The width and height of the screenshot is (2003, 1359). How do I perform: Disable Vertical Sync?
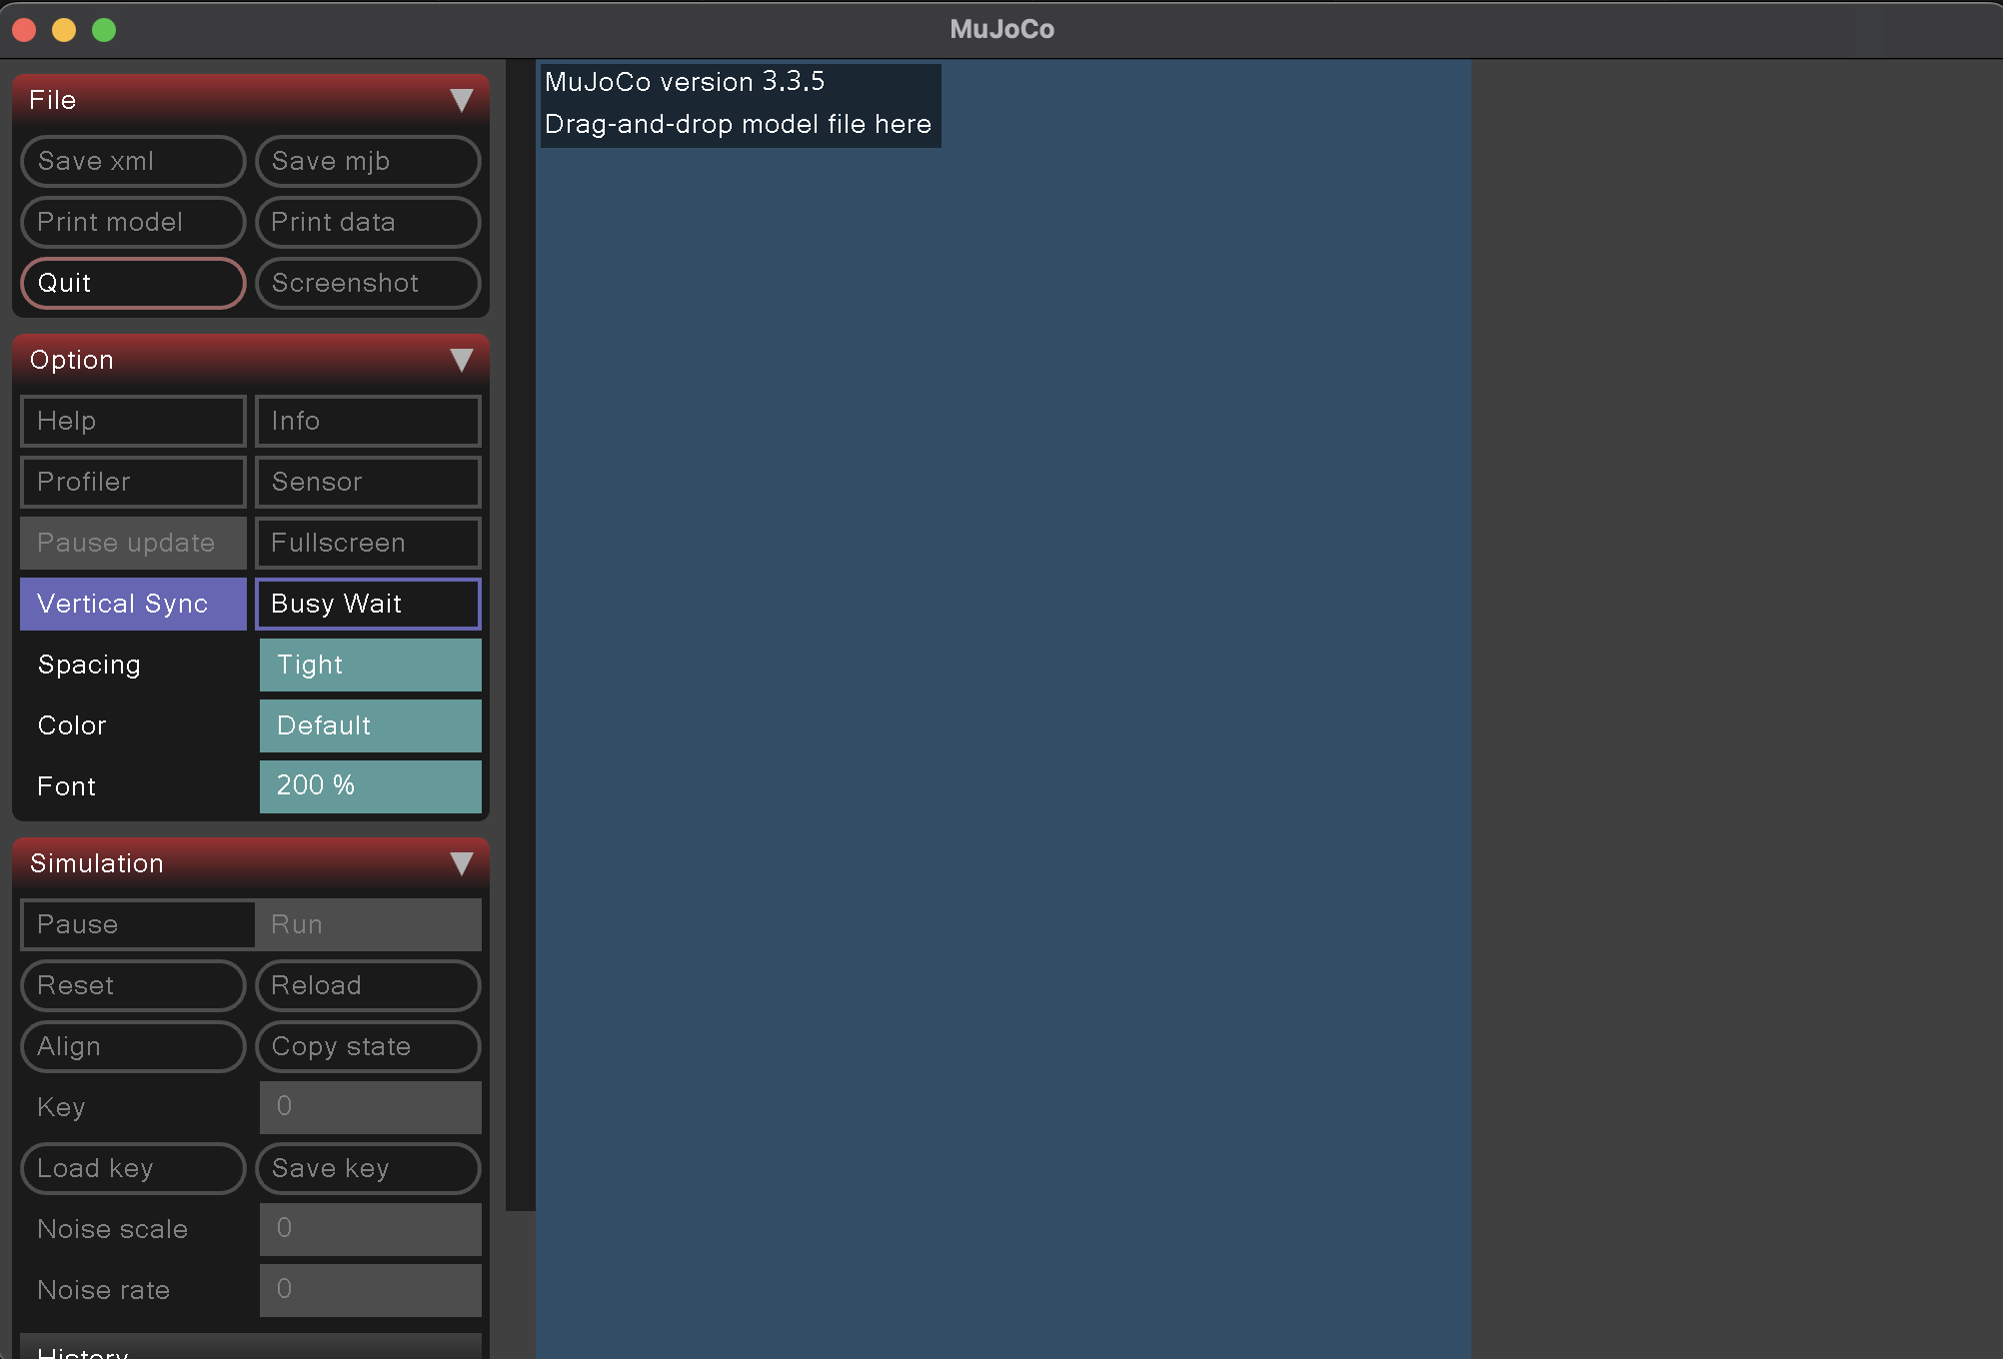[x=133, y=604]
